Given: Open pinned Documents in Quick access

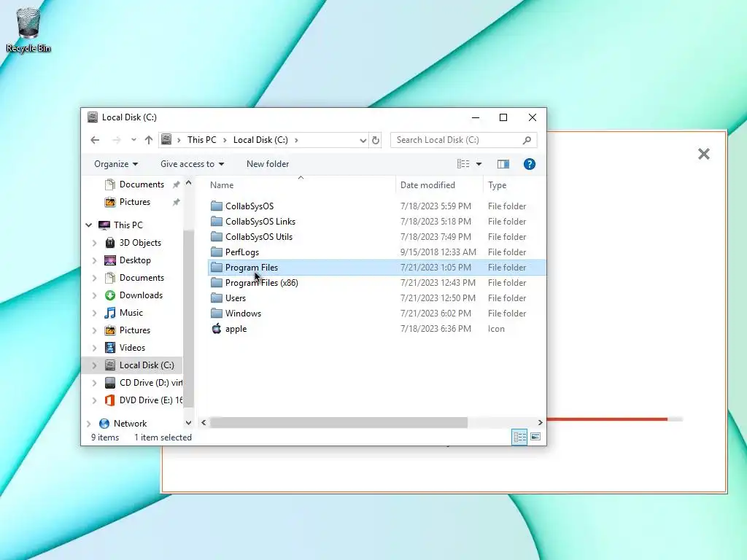Looking at the screenshot, I should pyautogui.click(x=142, y=184).
